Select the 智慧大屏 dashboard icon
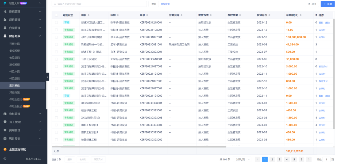 [x=4, y=3]
